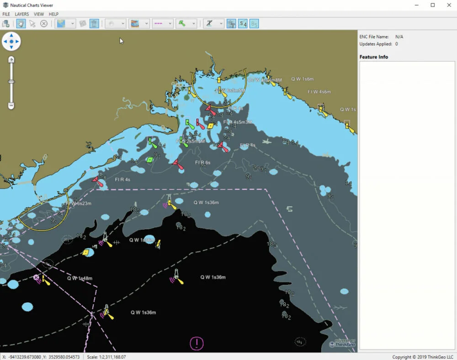Select the pan hand tool

tap(21, 24)
